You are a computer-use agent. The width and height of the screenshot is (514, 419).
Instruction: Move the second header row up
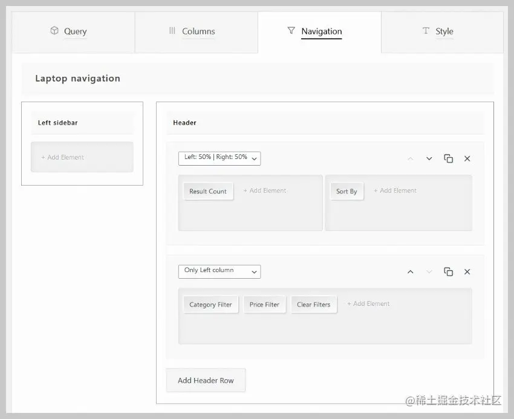(x=410, y=271)
